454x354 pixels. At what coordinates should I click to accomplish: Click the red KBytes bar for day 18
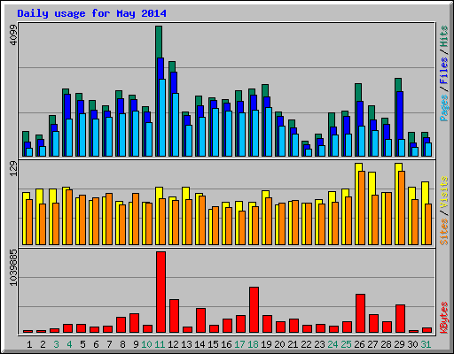click(254, 310)
